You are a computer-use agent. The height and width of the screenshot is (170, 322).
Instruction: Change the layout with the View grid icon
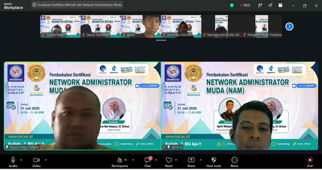(280, 5)
